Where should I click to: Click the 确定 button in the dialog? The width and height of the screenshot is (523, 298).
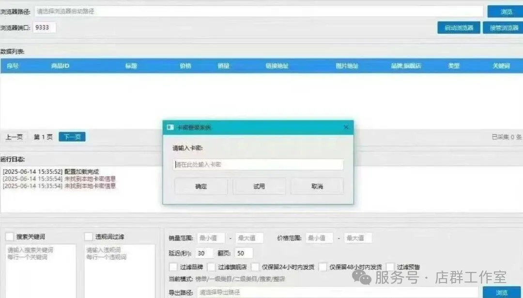coord(200,186)
